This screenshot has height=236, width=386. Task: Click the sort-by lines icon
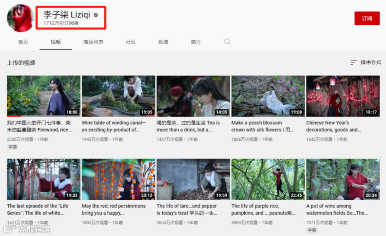tap(353, 62)
